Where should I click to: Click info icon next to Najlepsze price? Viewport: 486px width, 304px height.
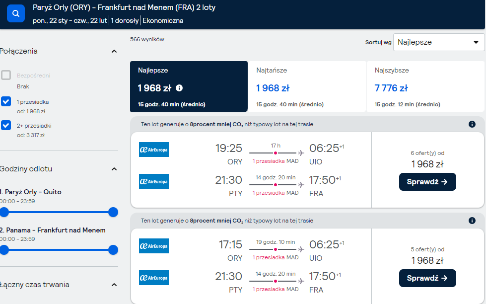pyautogui.click(x=179, y=88)
